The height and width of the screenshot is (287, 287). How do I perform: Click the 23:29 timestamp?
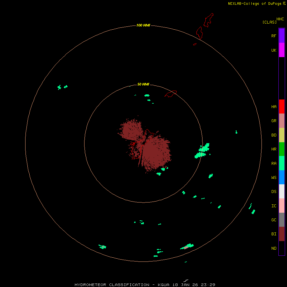click(208, 285)
